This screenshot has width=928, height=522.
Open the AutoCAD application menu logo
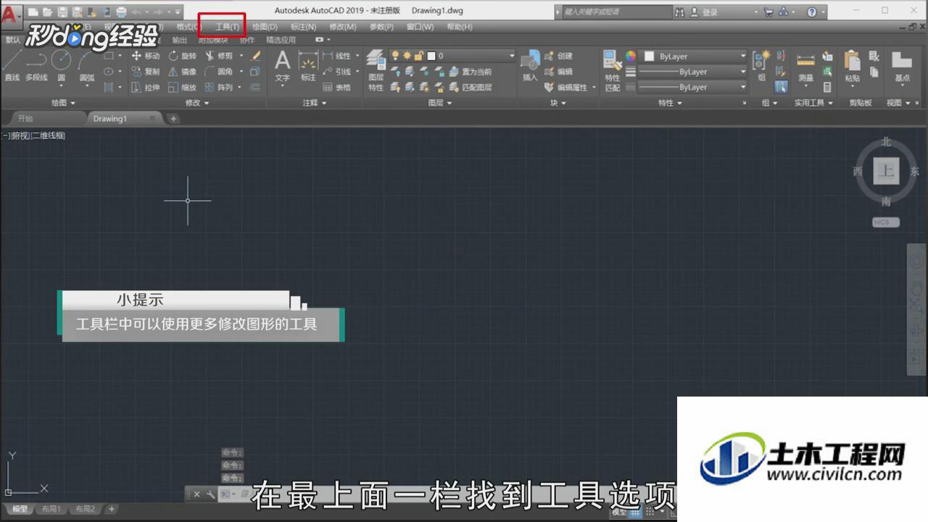click(x=10, y=14)
